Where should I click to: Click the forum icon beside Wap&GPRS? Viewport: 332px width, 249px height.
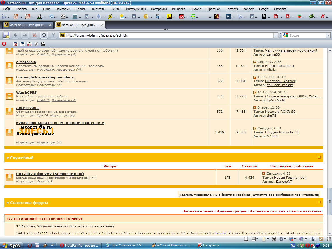click(x=9, y=96)
